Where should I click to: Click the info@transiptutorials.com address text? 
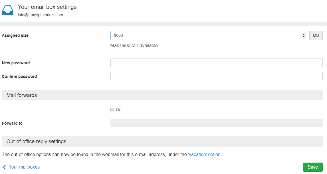pos(40,15)
